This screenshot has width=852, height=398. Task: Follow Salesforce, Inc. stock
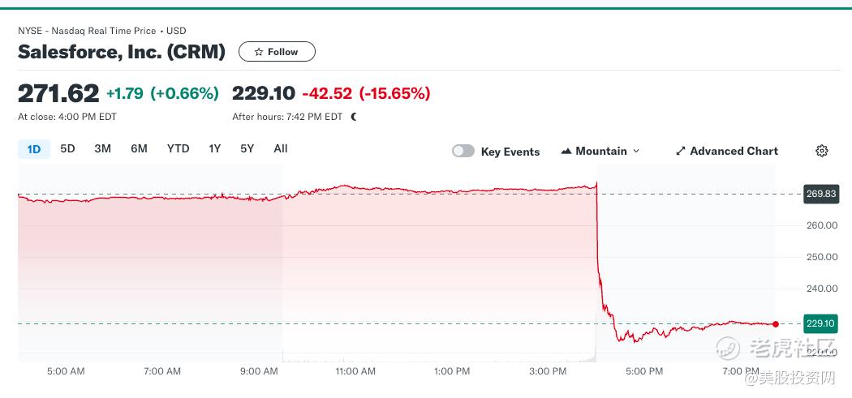278,52
